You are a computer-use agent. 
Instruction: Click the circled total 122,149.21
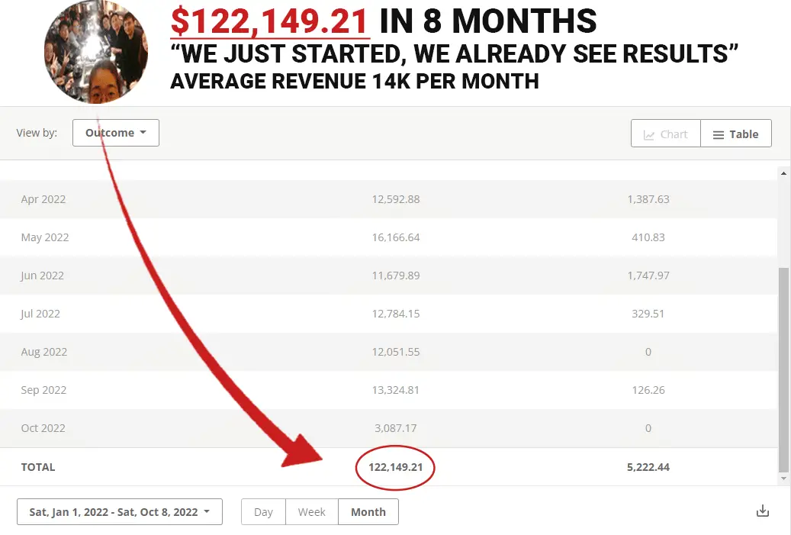click(396, 467)
